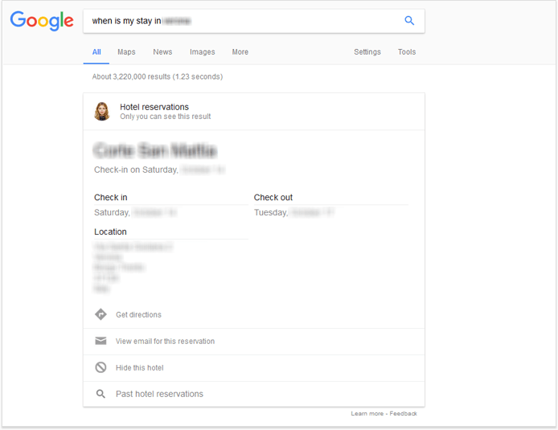Open the Settings menu
Viewport: 558px width, 430px height.
click(367, 52)
